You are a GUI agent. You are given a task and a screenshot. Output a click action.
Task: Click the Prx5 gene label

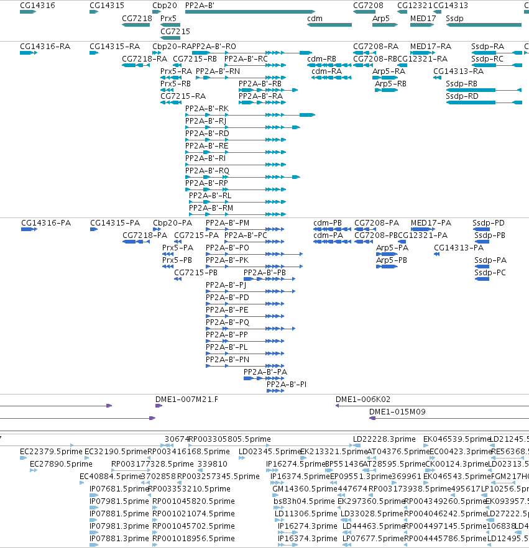pos(168,19)
